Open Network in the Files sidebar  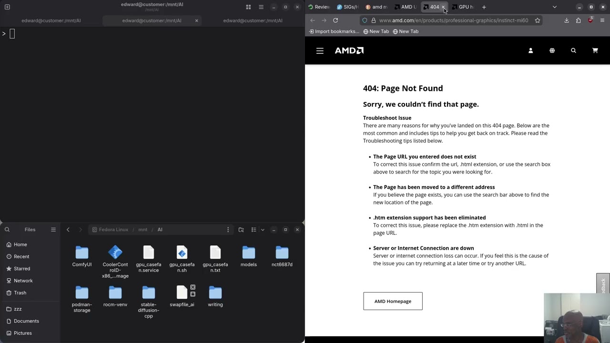pyautogui.click(x=30, y=281)
